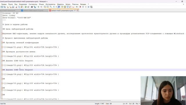186x105 pixels.
Task: Toggle synchronized vertical scrolling
Action: tap(44, 7)
